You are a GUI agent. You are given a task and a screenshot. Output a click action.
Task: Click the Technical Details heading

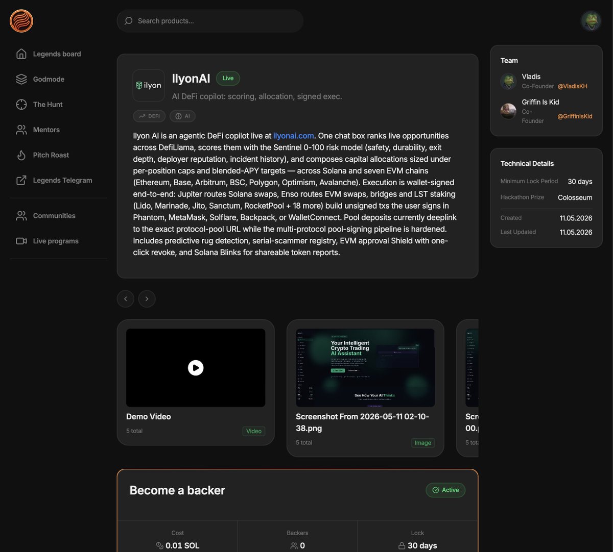[527, 164]
